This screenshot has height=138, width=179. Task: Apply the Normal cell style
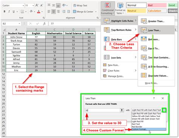(136, 5)
